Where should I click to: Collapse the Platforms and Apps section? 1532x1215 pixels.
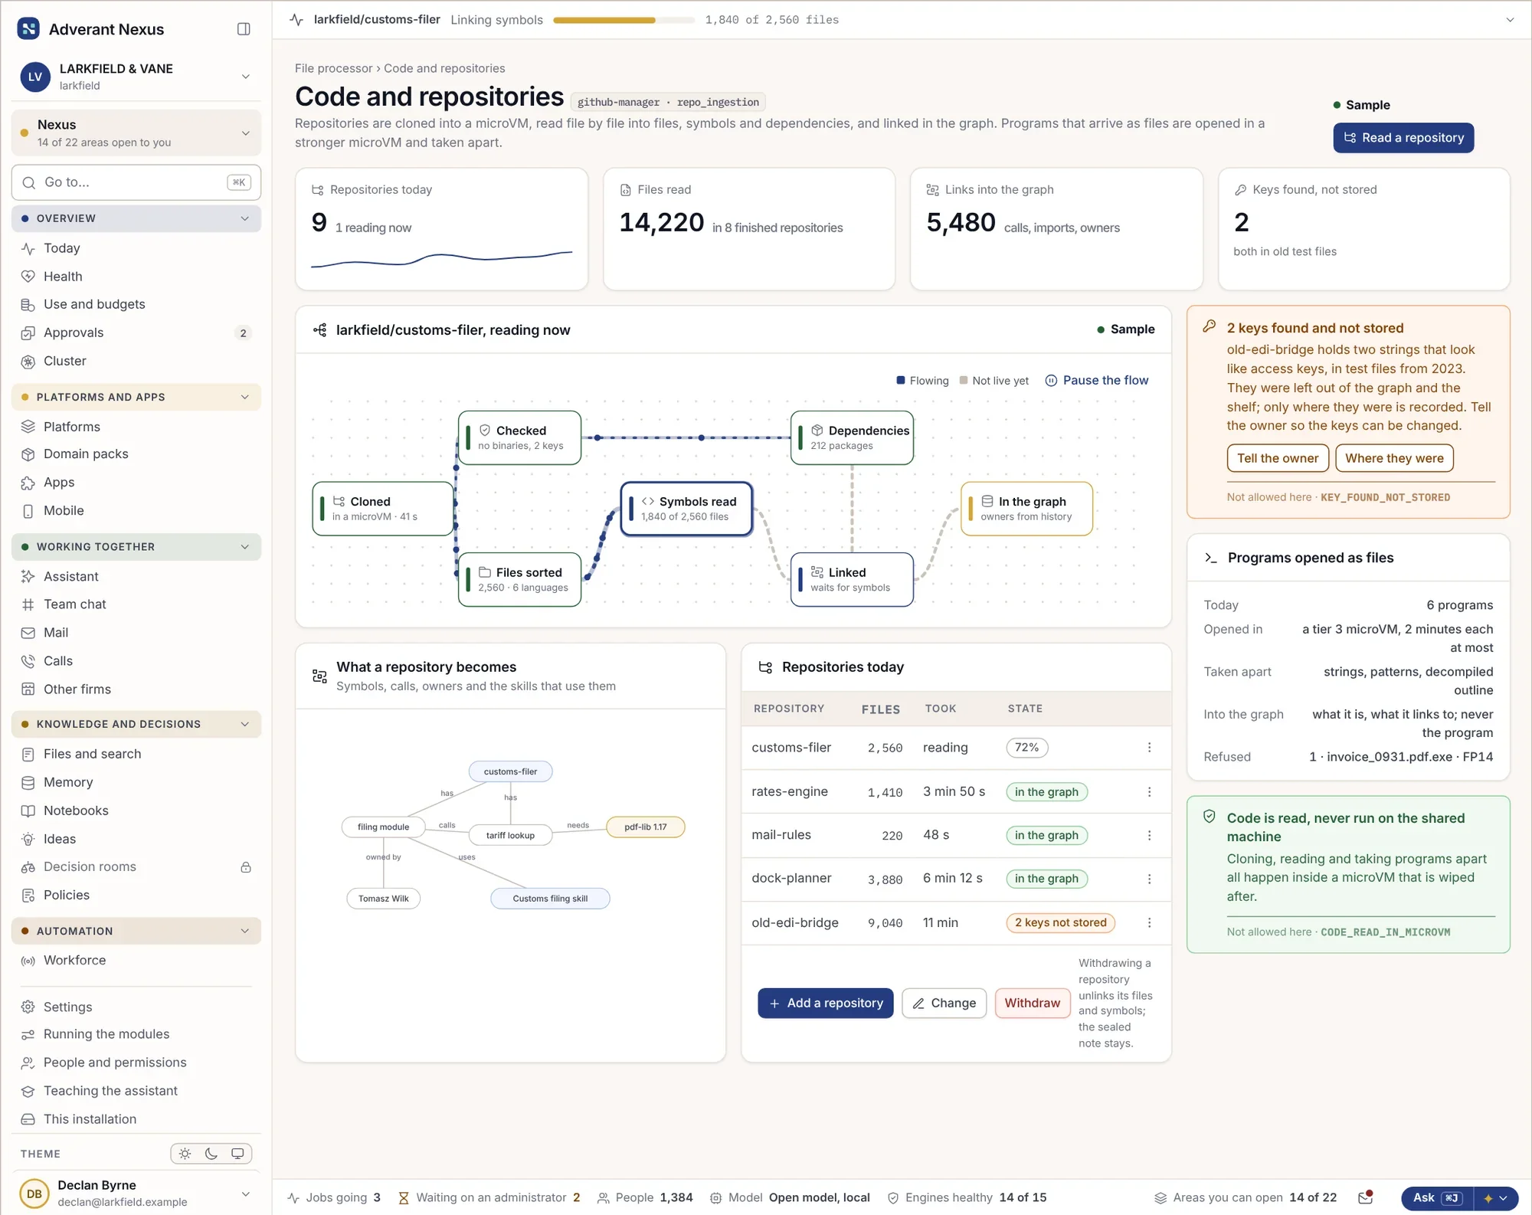point(136,397)
